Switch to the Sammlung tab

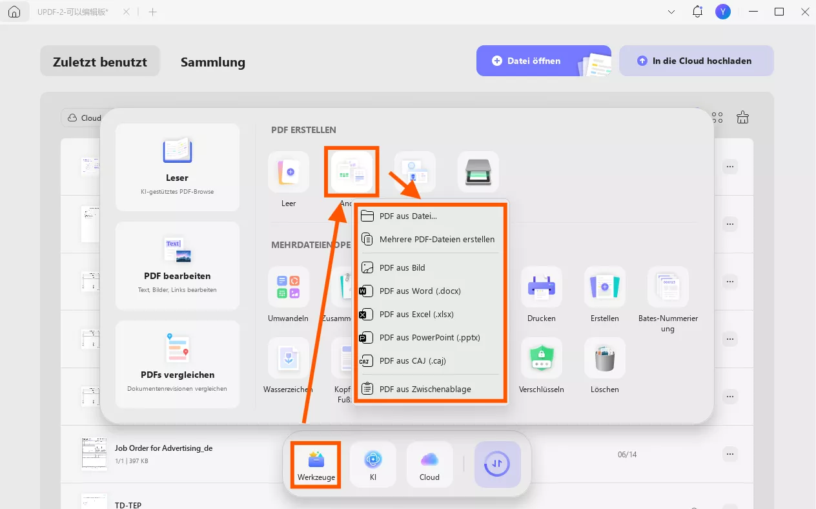pyautogui.click(x=213, y=62)
